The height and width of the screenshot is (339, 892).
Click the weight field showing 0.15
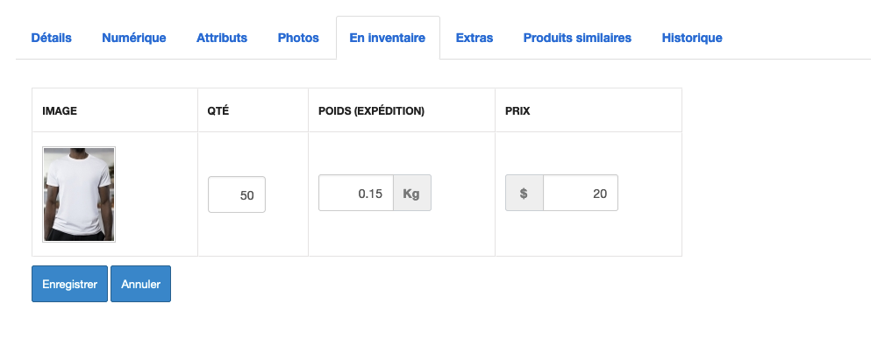[356, 193]
